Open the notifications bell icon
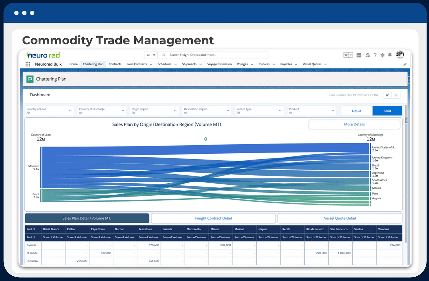Image resolution: width=429 pixels, height=281 pixels. tap(389, 55)
